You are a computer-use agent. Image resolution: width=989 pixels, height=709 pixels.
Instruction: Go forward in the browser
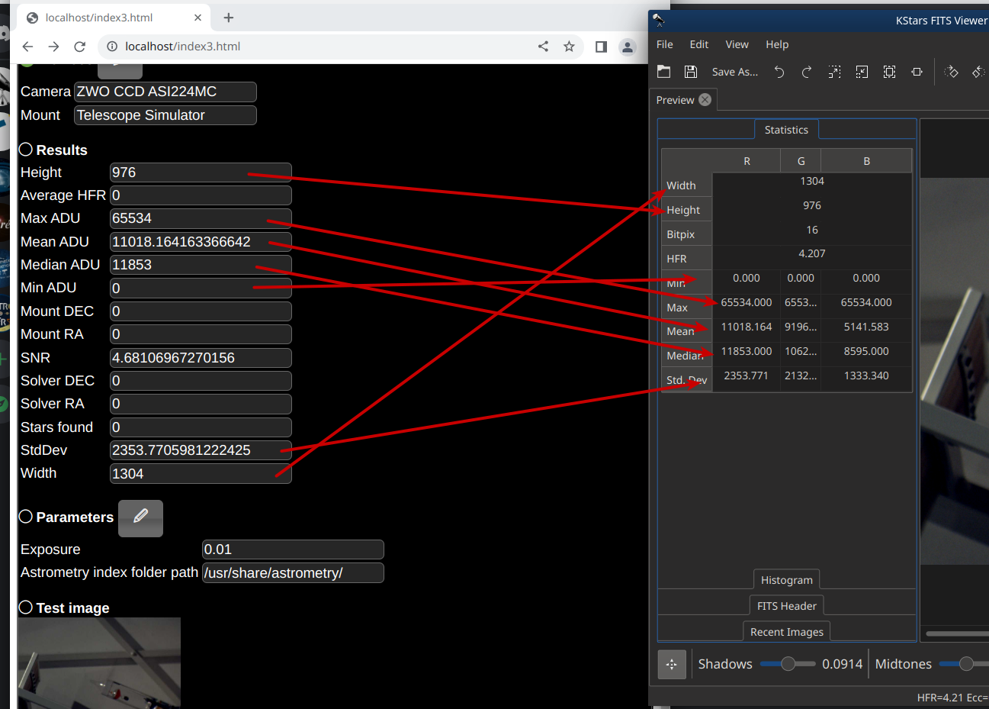point(53,47)
